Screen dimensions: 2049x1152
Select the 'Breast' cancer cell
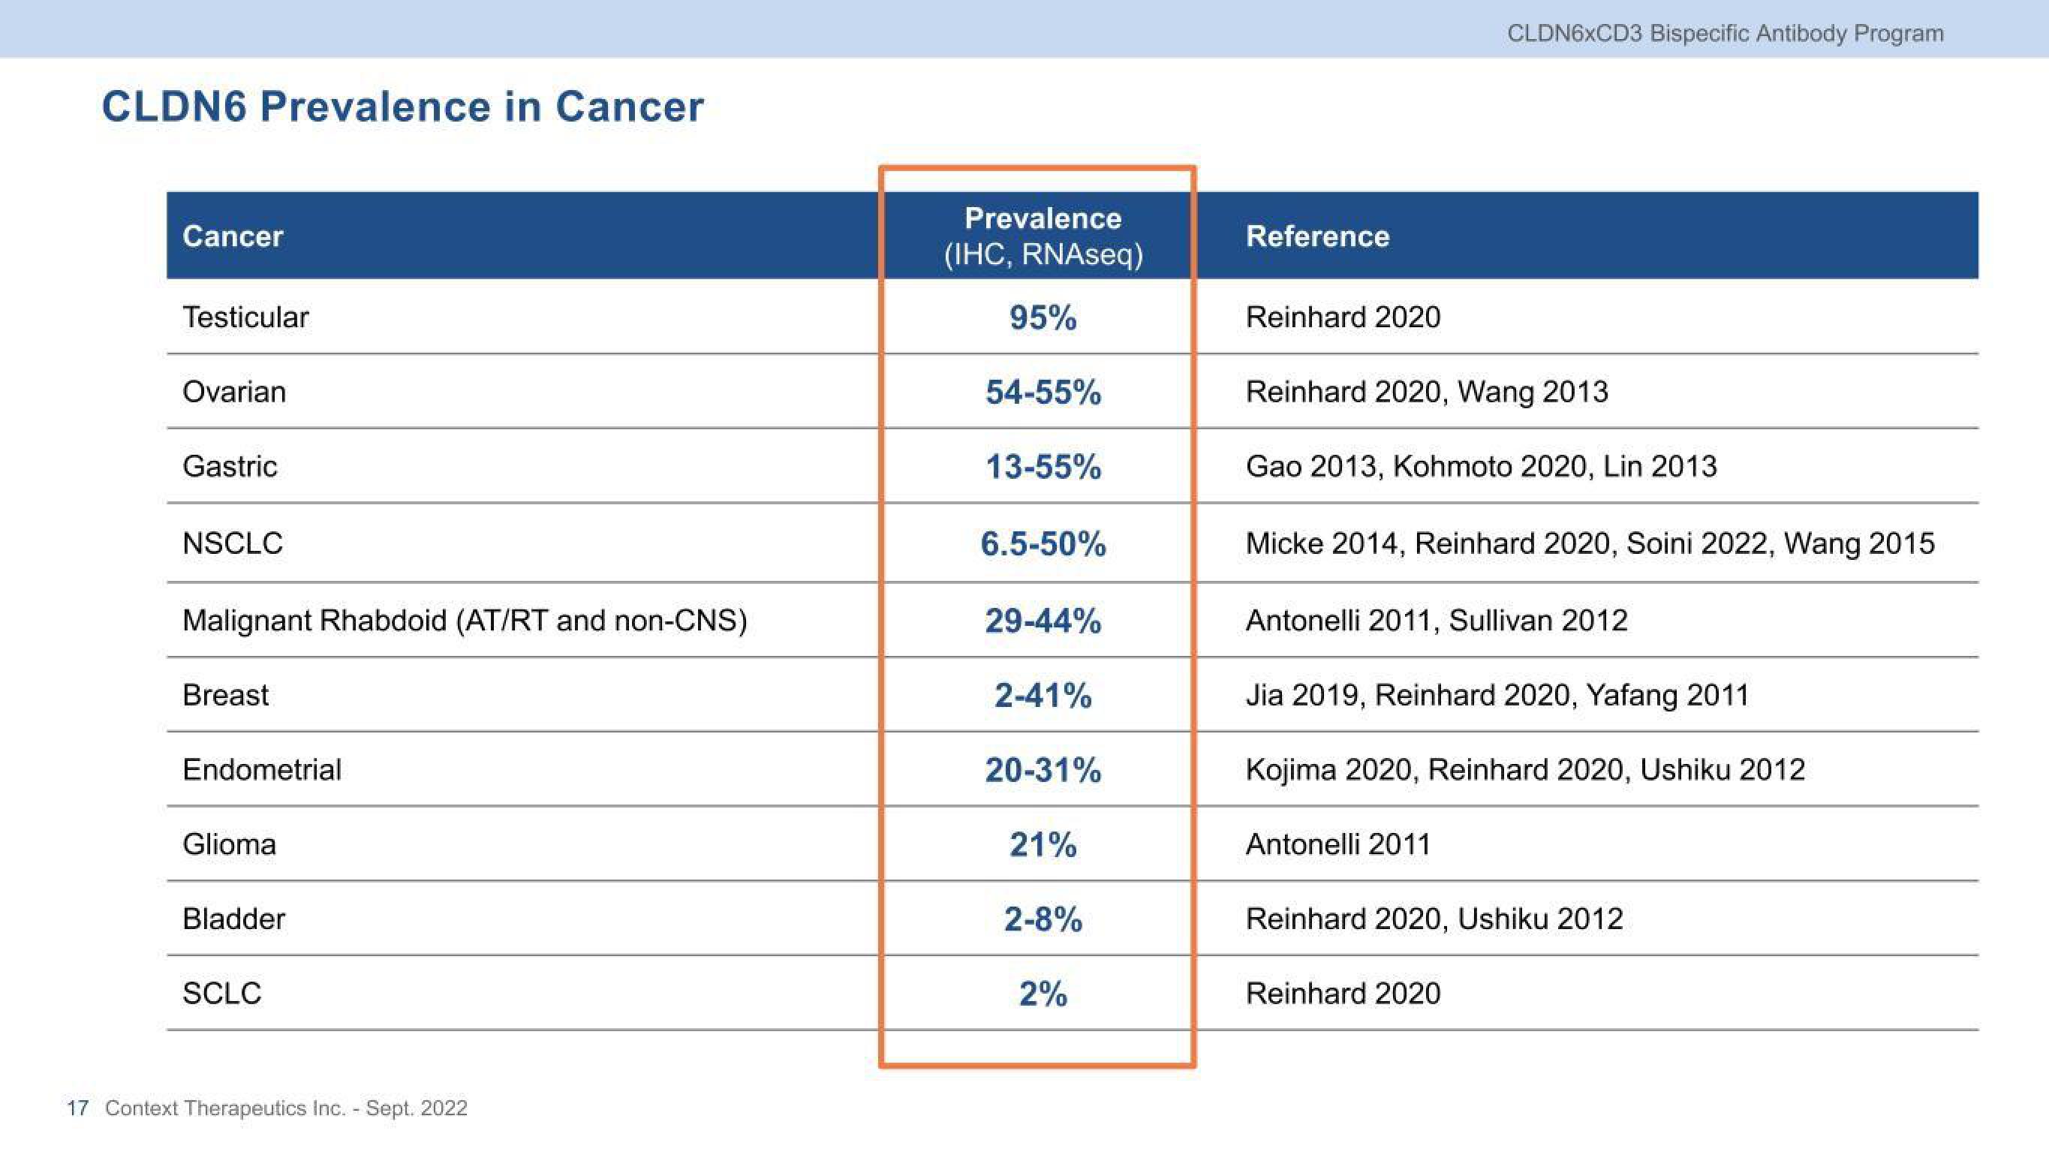point(225,696)
